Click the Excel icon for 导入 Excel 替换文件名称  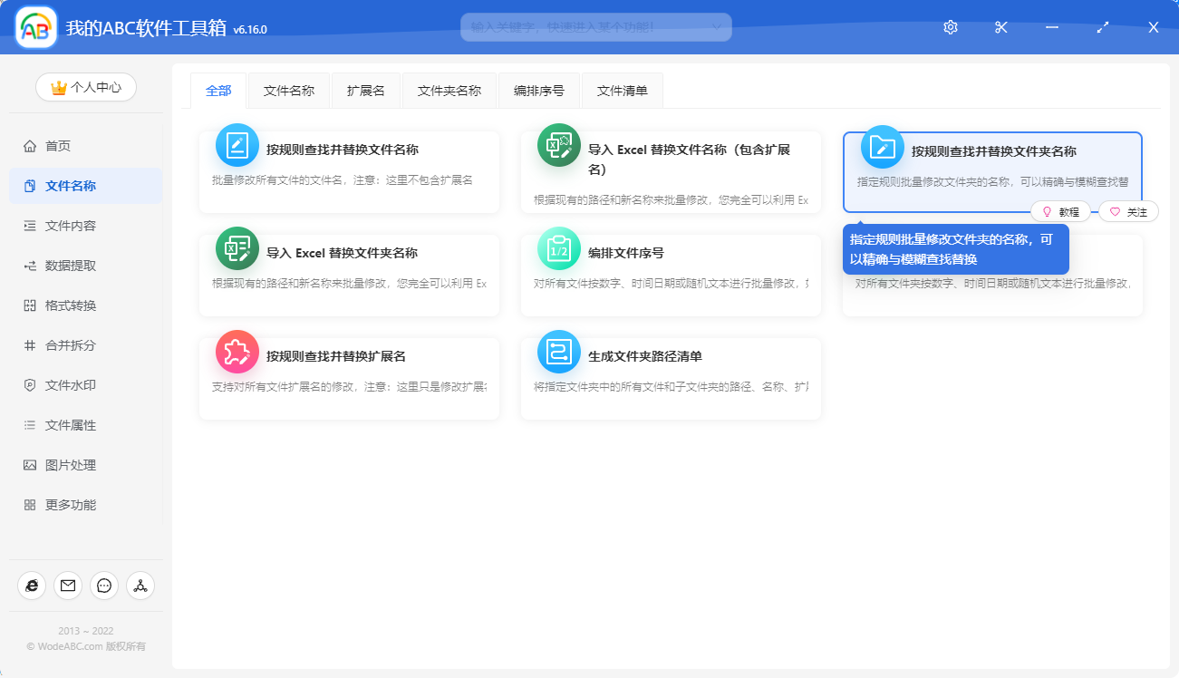(558, 145)
